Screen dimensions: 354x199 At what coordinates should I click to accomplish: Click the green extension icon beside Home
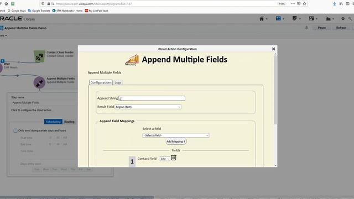tap(13, 4)
